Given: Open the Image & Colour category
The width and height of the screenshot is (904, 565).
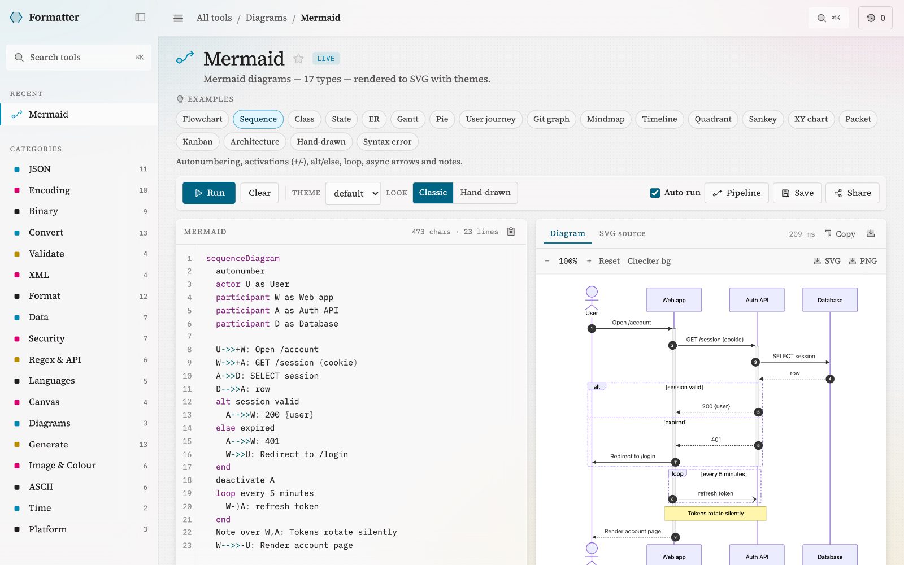Looking at the screenshot, I should coord(79,466).
